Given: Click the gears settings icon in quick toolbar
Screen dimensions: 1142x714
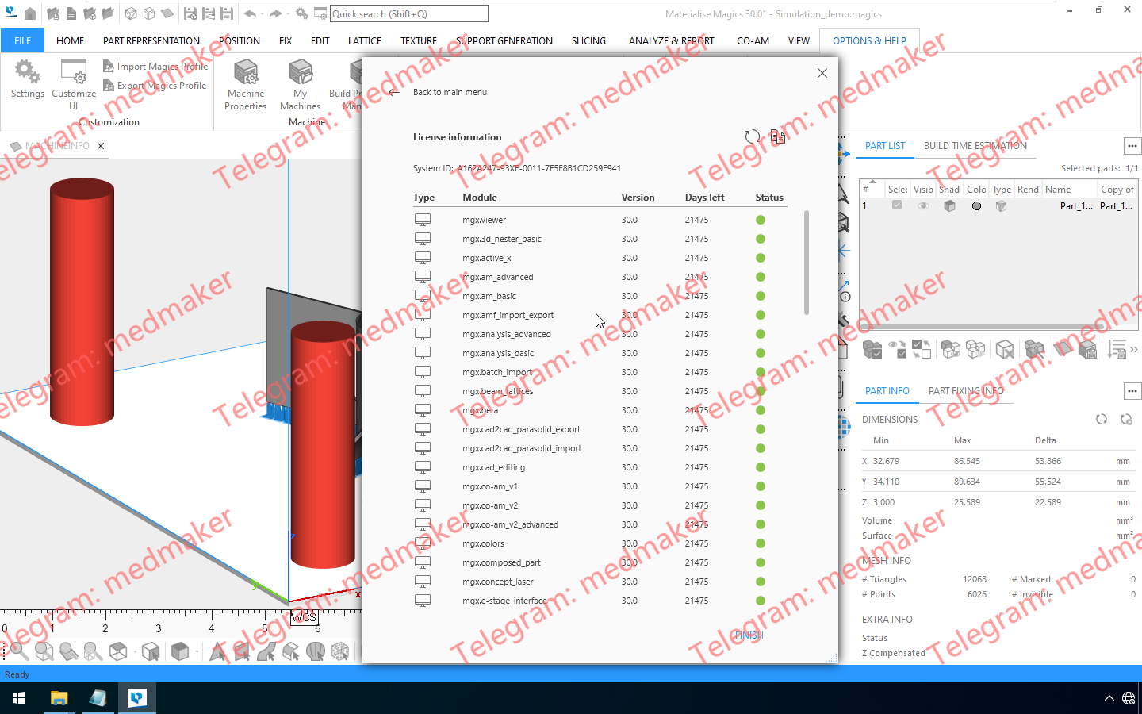Looking at the screenshot, I should pyautogui.click(x=302, y=13).
